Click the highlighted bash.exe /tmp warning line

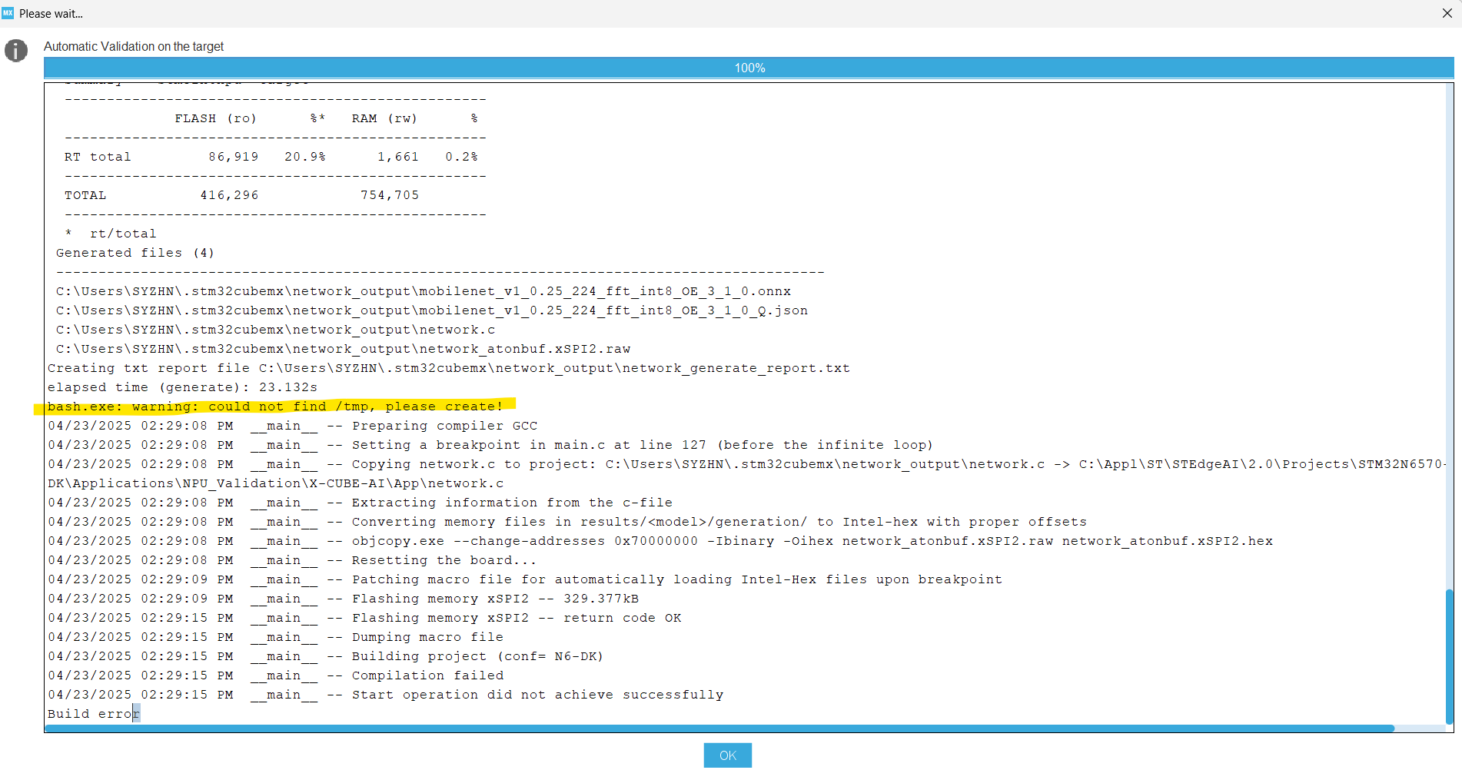tap(275, 407)
